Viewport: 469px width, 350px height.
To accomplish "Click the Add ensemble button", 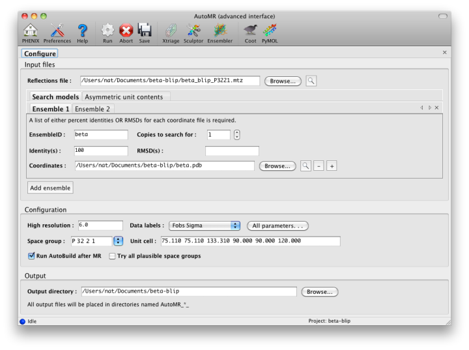I will (50, 188).
